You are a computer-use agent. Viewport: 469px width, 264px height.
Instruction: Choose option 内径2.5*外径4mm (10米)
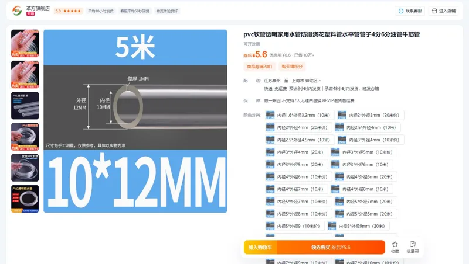(368, 127)
